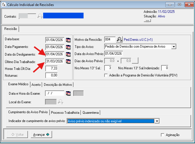The height and width of the screenshot is (144, 195).
Task: Click the Avançar button
Action: click(x=41, y=135)
